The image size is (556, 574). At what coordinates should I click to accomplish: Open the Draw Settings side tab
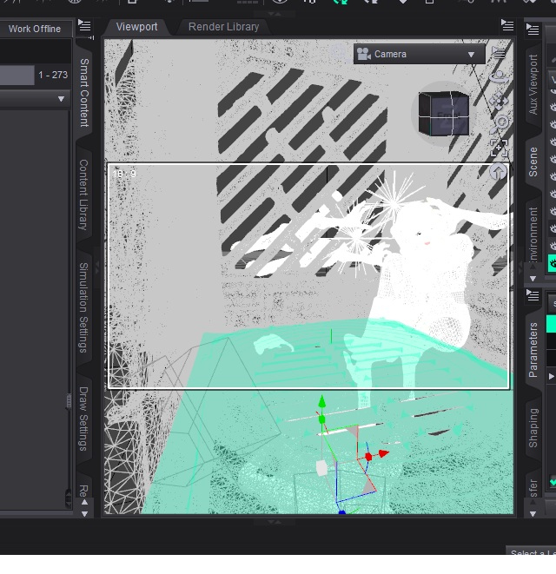click(x=84, y=419)
